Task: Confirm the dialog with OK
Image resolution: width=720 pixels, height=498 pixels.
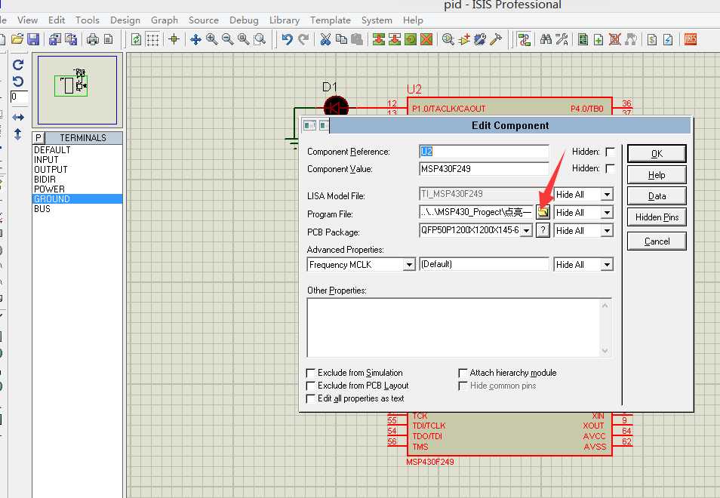Action: click(657, 153)
